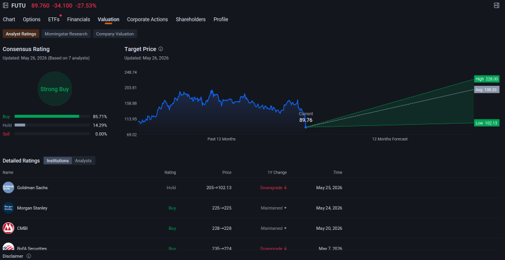Switch to Morningstar Research
This screenshot has height=260, width=505.
[x=66, y=34]
